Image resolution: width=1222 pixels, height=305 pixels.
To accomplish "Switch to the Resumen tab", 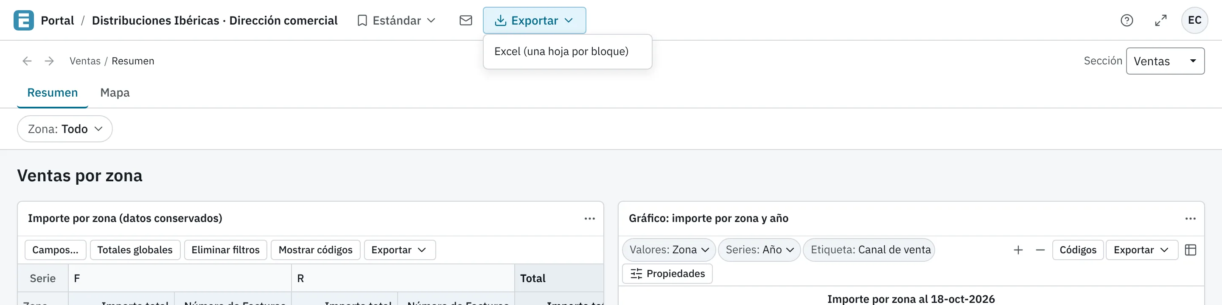I will click(x=53, y=93).
